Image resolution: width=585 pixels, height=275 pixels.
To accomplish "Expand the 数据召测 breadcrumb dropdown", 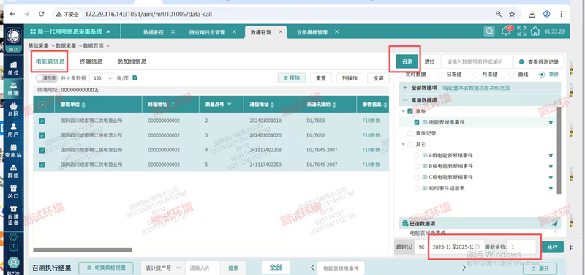I will tap(107, 45).
